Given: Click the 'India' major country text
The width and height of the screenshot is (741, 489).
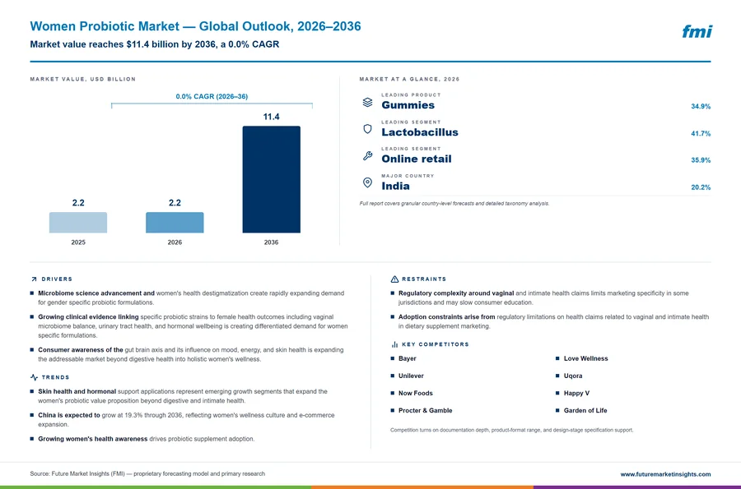Looking at the screenshot, I should (395, 186).
